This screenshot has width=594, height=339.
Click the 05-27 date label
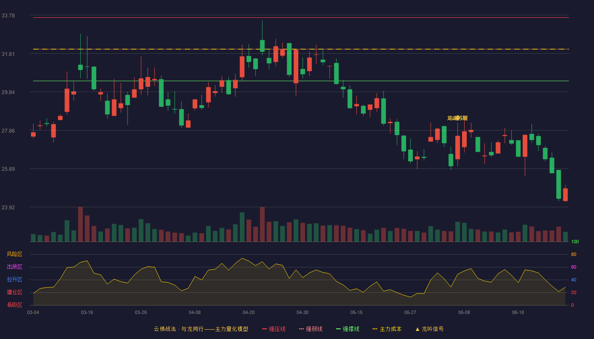[x=410, y=312]
